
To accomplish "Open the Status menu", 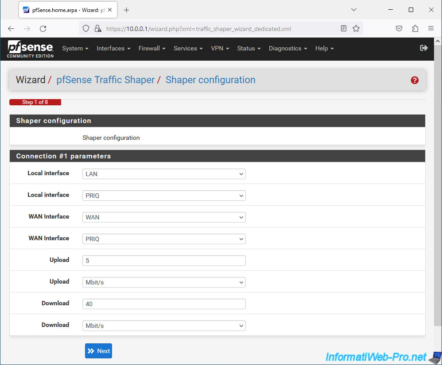I will click(x=248, y=48).
